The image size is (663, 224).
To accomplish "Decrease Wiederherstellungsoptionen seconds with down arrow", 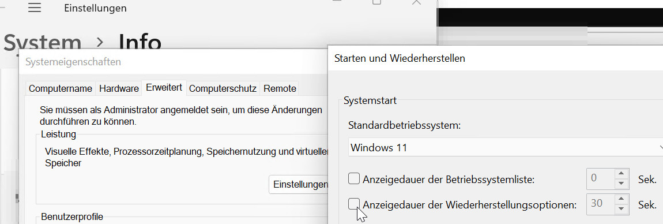I will point(621,208).
